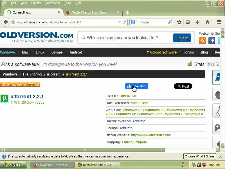Open the Help menu
Viewport: 225px width, 169px height.
tap(78, 3)
